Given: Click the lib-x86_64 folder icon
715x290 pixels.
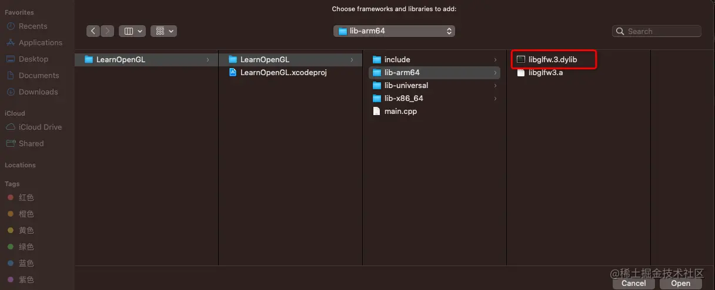Looking at the screenshot, I should 377,98.
